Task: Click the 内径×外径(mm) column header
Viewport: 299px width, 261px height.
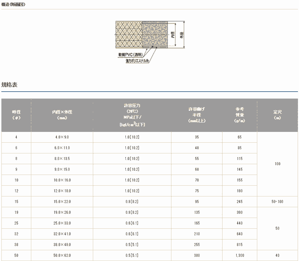Action: pos(62,115)
